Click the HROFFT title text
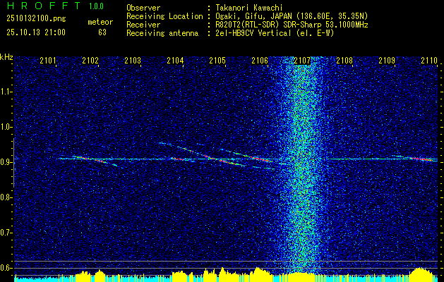This screenshot has width=444, height=282. (x=43, y=6)
